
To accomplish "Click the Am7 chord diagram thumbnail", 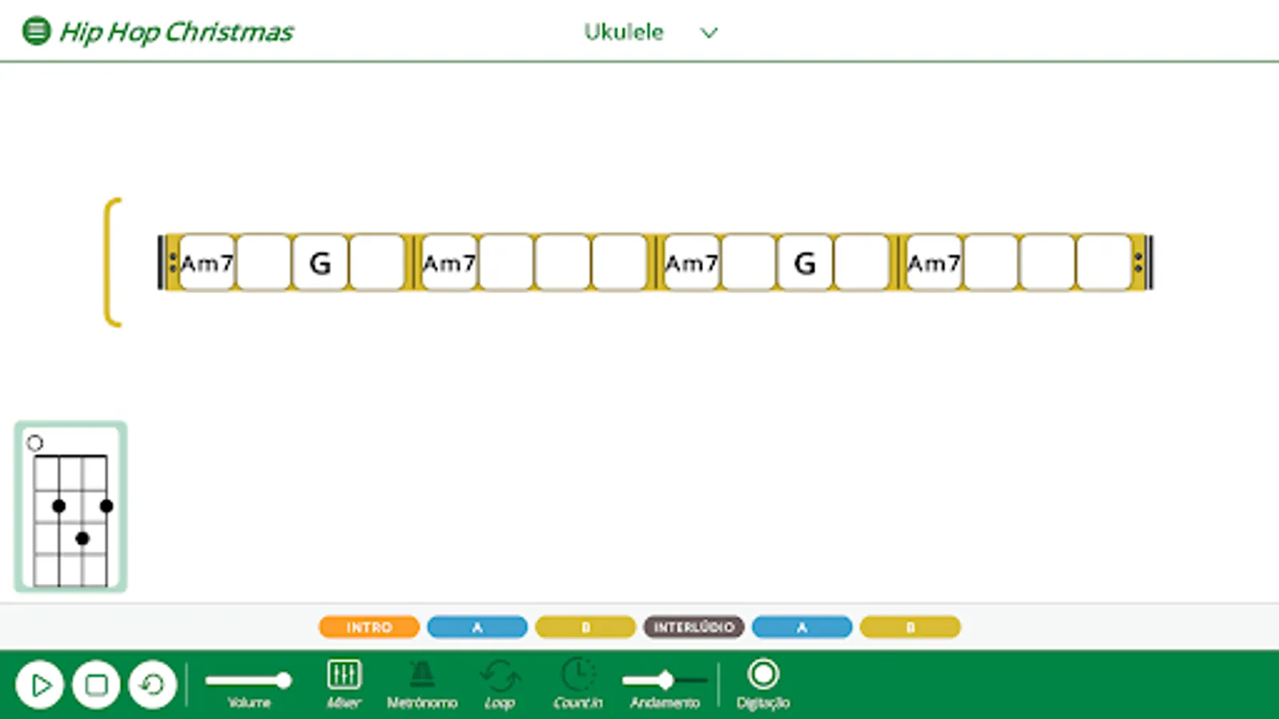I will pos(70,506).
